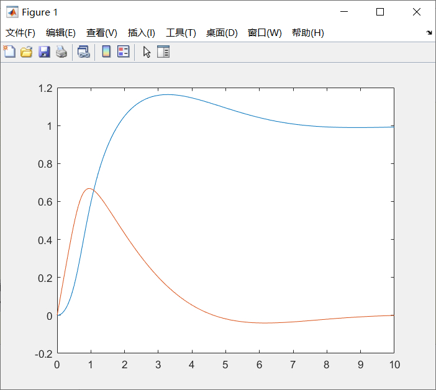Click the New Figure toolbar icon
Image resolution: width=436 pixels, height=390 pixels.
[9, 52]
